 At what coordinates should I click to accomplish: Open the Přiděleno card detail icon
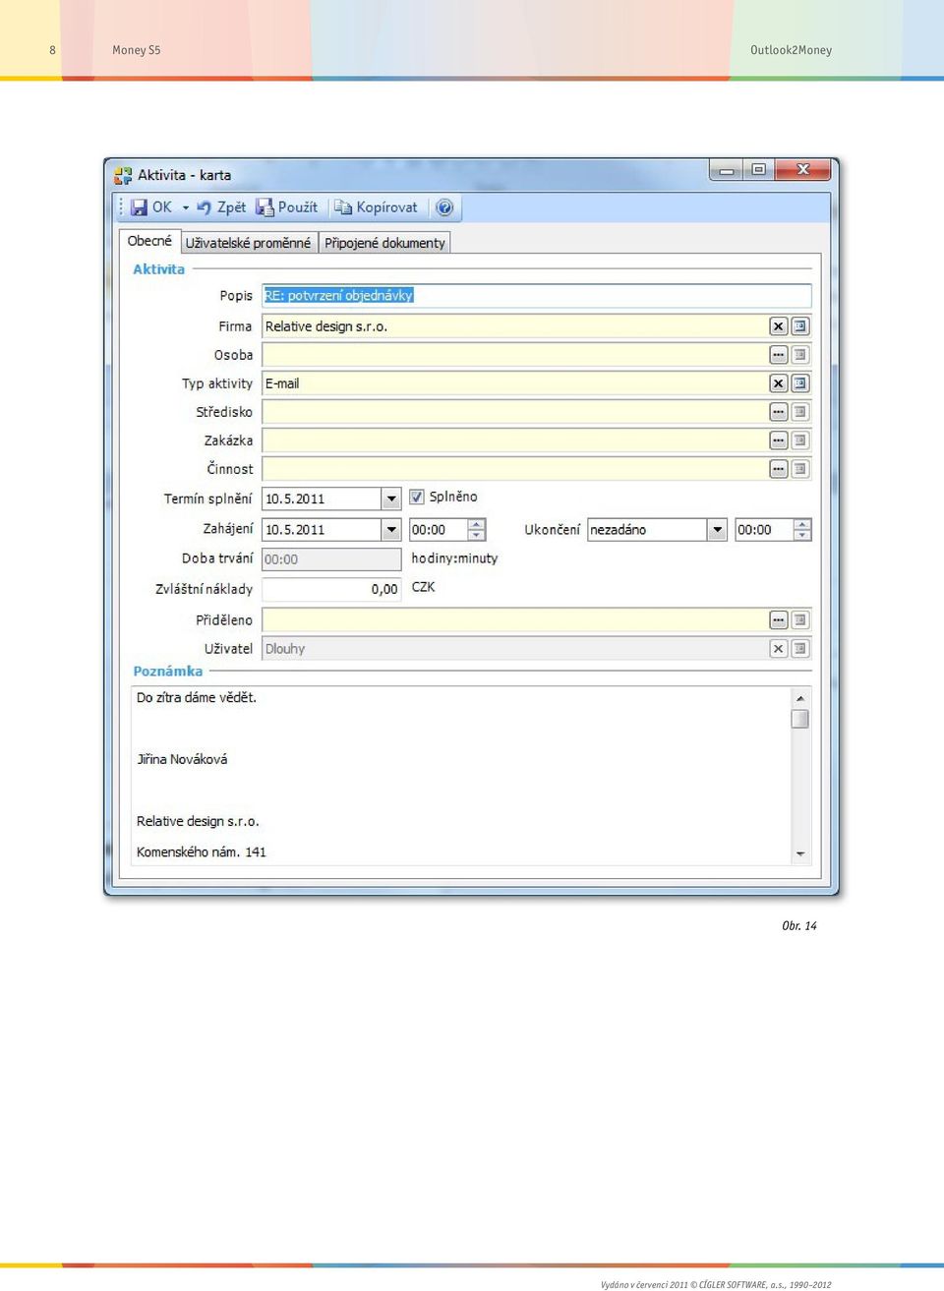[x=800, y=620]
